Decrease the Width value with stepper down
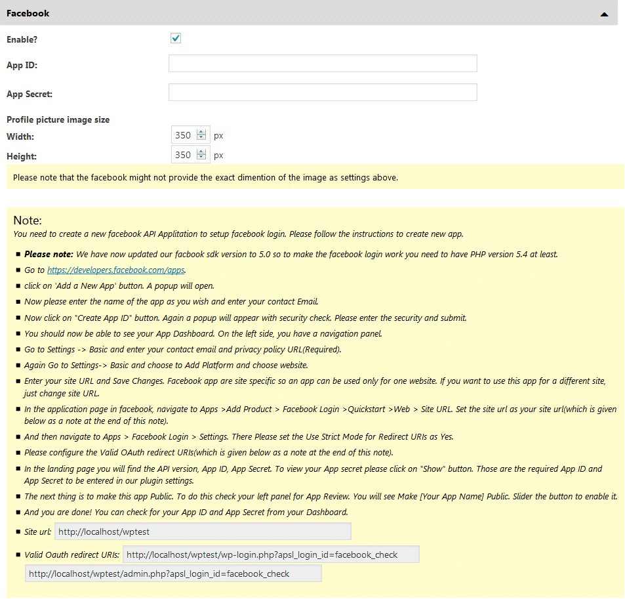The width and height of the screenshot is (625, 605). (x=202, y=138)
